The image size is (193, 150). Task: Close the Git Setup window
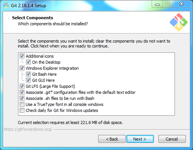(181, 4)
